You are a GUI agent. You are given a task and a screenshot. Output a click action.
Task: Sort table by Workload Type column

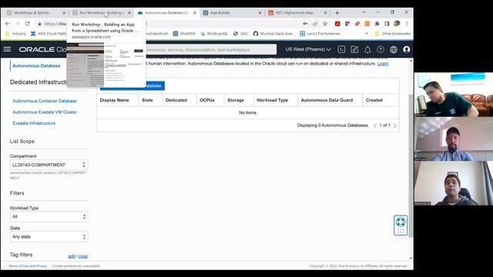272,100
